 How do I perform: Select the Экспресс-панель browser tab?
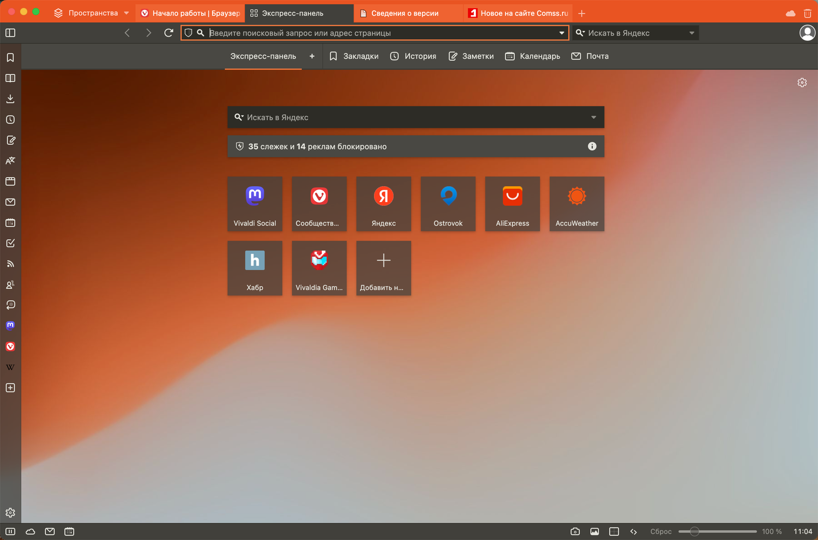click(299, 13)
